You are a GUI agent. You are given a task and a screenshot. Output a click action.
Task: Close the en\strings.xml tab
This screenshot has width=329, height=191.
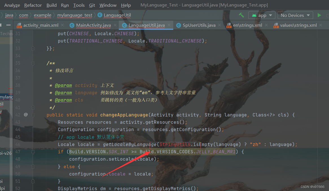pos(266,25)
